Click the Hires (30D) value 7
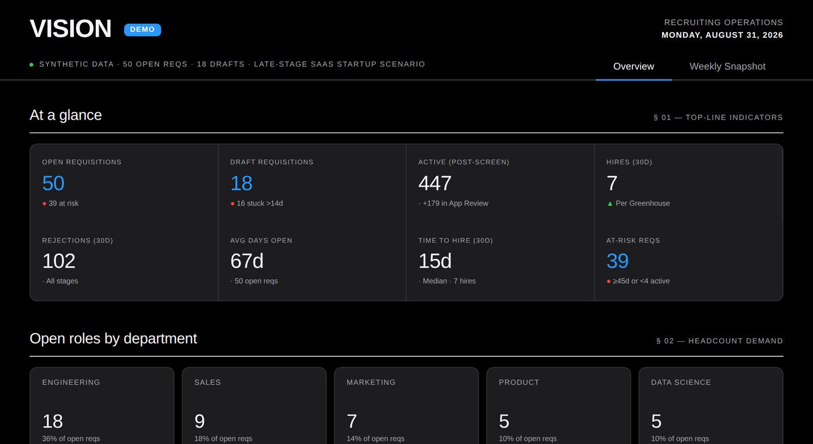 [x=612, y=183]
